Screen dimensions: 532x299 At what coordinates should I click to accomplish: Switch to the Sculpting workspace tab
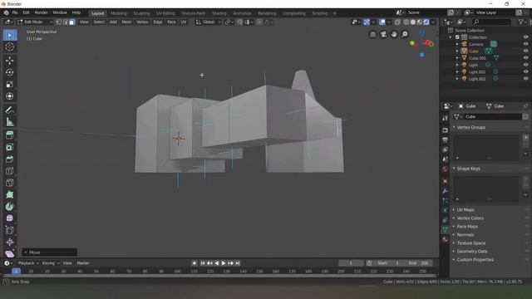click(141, 13)
